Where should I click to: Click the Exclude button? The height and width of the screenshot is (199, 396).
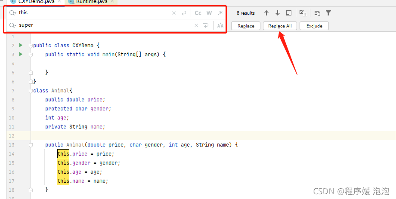coord(314,26)
